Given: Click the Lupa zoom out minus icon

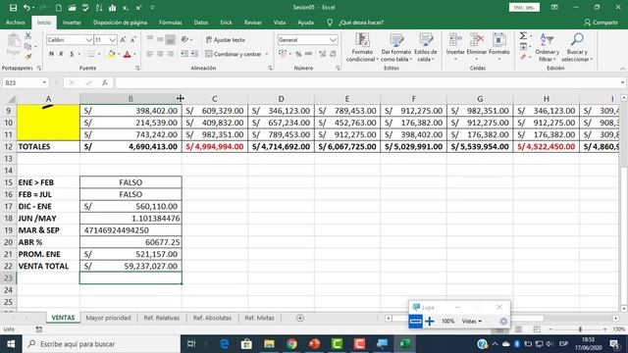Looking at the screenshot, I should (416, 321).
